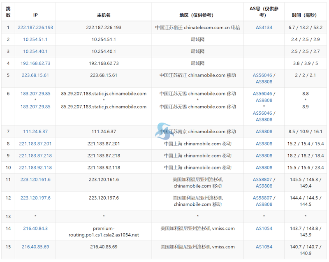Select hostname text 111.24.6.37 in 主机名 column
The width and height of the screenshot is (329, 262).
pyautogui.click(x=104, y=132)
